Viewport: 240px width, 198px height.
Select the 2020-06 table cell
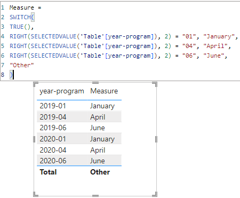point(53,161)
